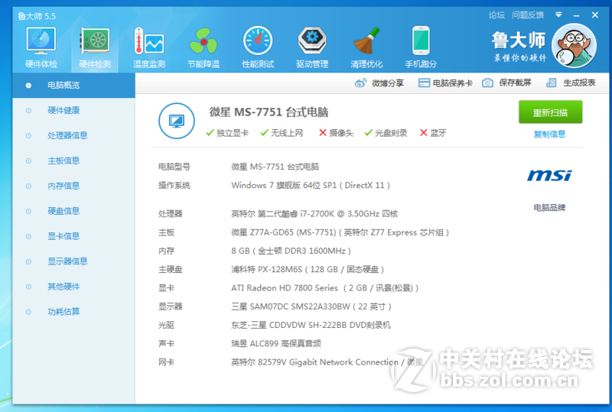Click the MSI brand logo
The image size is (612, 412).
pyautogui.click(x=549, y=176)
